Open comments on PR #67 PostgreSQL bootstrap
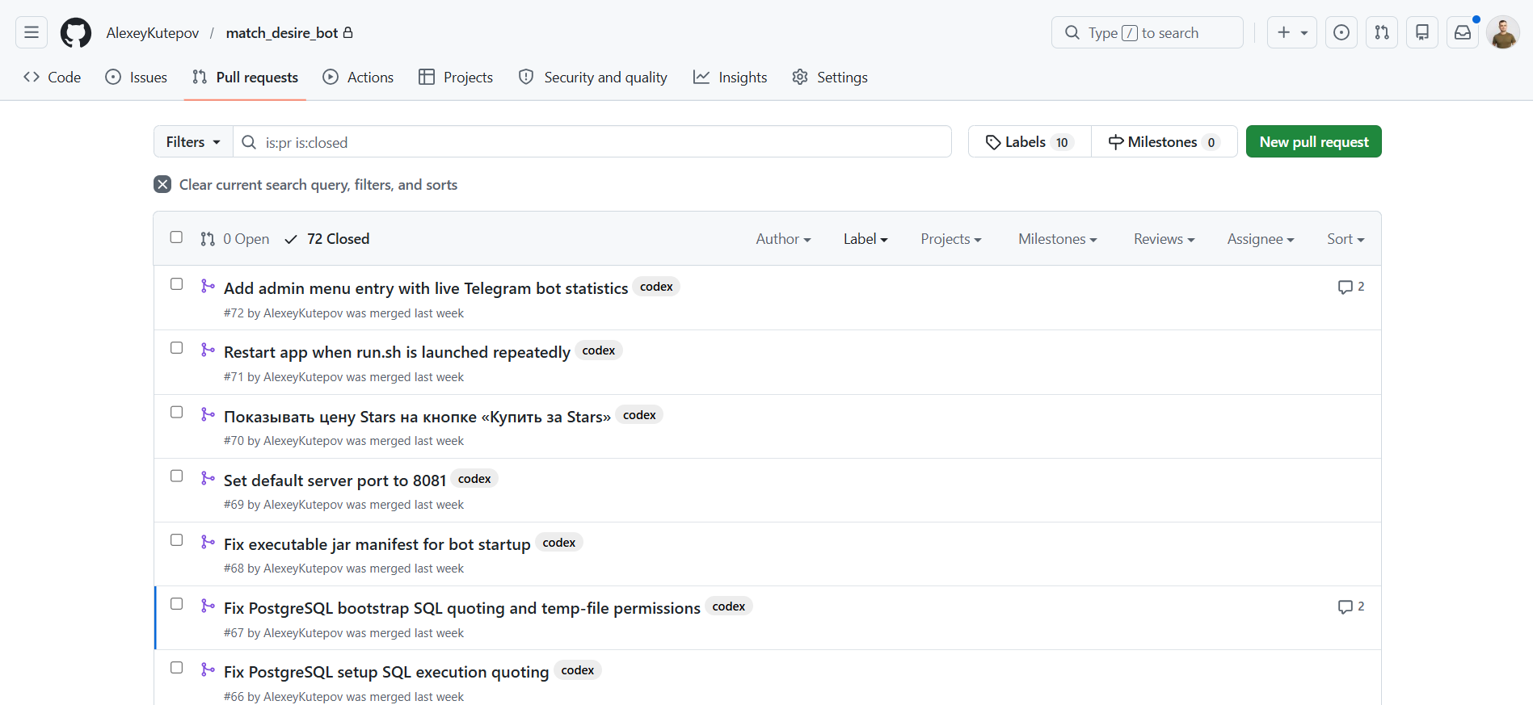Viewport: 1533px width, 705px height. [1351, 606]
